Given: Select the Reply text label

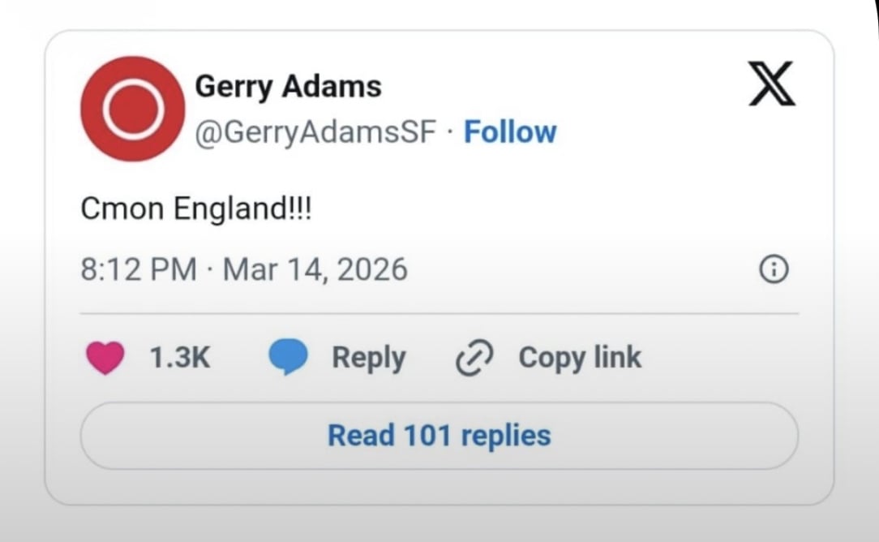Looking at the screenshot, I should coord(369,359).
